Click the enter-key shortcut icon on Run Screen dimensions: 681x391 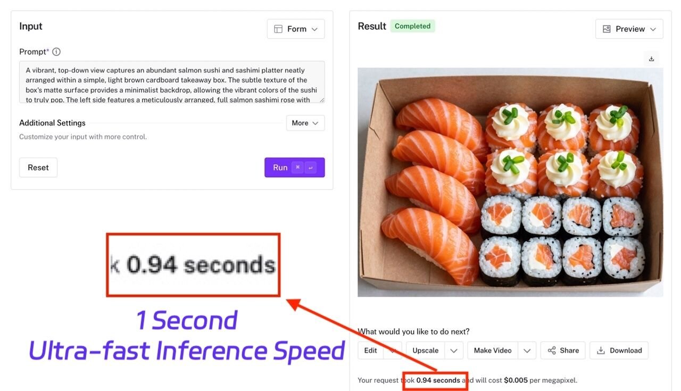point(311,168)
